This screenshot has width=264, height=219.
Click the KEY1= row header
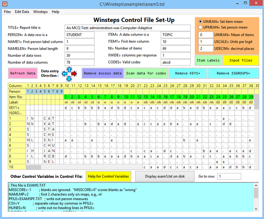[17, 108]
